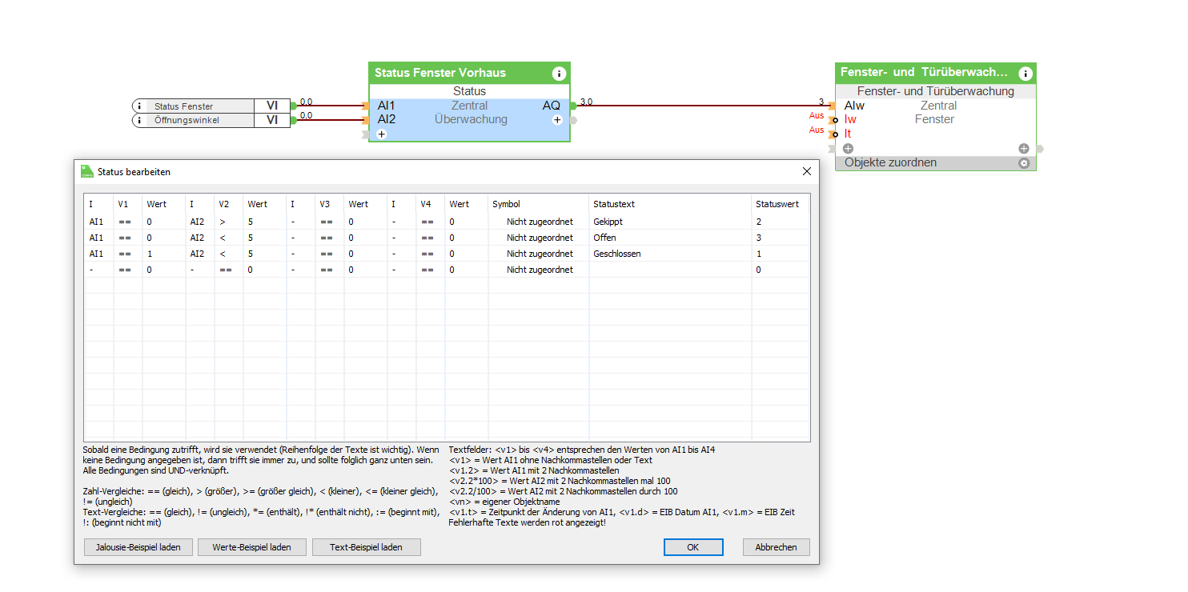Select the Öffnungswinkel virtual input label
The height and width of the screenshot is (592, 1188).
(187, 120)
